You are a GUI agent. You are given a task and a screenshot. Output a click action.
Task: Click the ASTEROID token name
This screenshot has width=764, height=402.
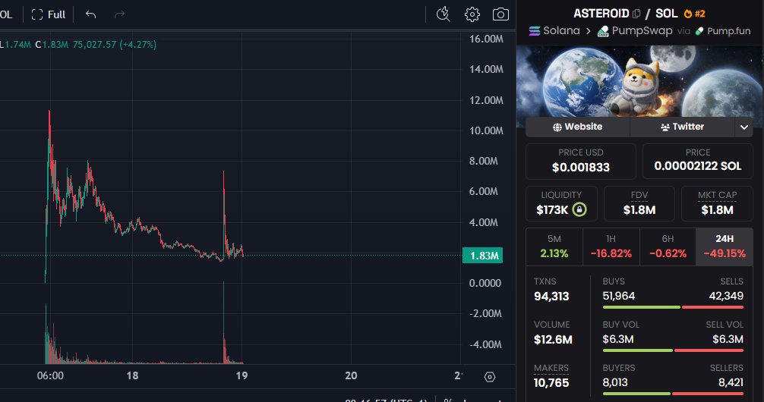[x=601, y=14]
